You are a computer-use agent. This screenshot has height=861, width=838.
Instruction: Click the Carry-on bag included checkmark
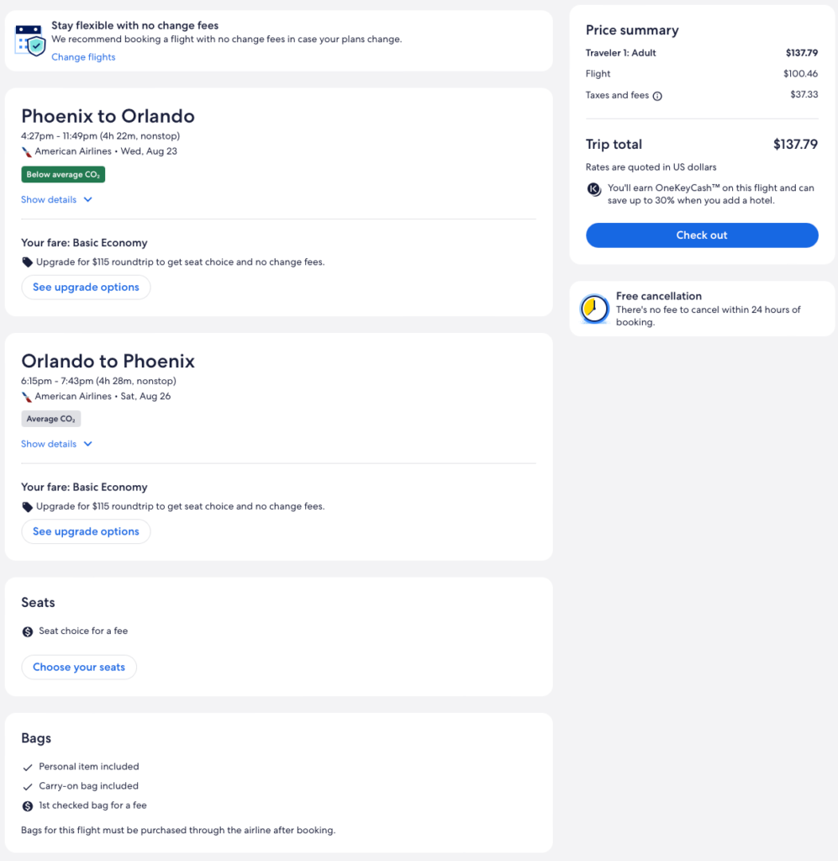(28, 786)
